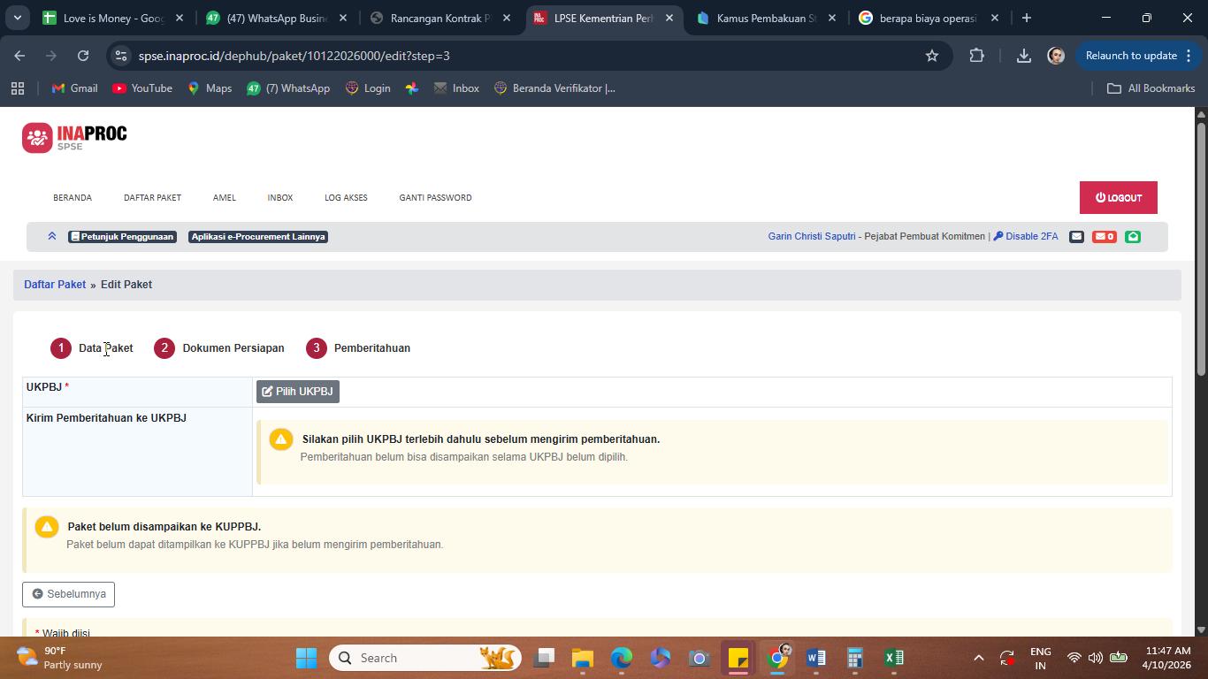
Task: Click the warning icon in UKPBJ notice
Action: click(x=281, y=439)
